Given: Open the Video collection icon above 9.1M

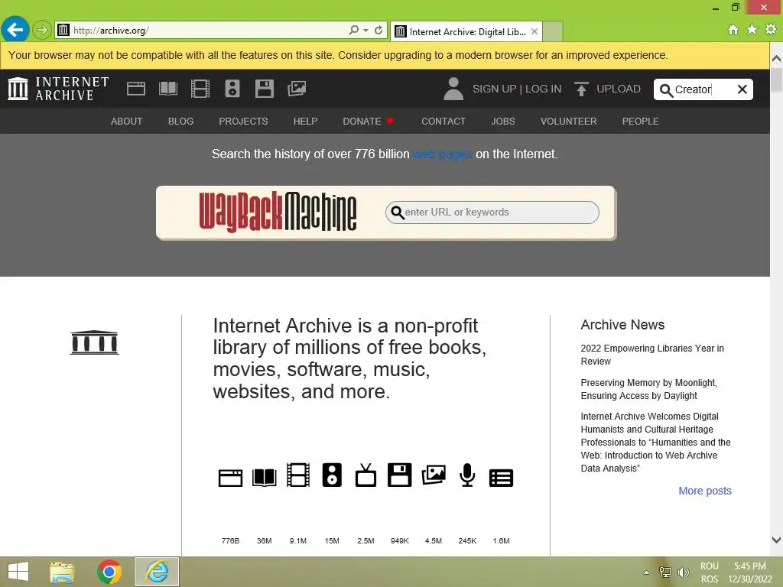Looking at the screenshot, I should coord(298,475).
